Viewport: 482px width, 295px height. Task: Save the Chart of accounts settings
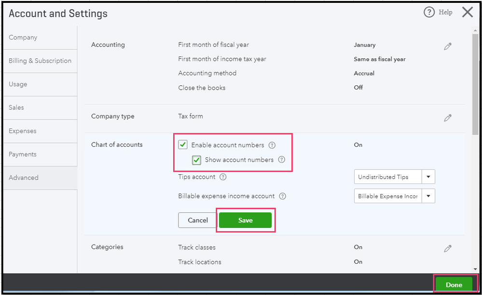point(245,220)
